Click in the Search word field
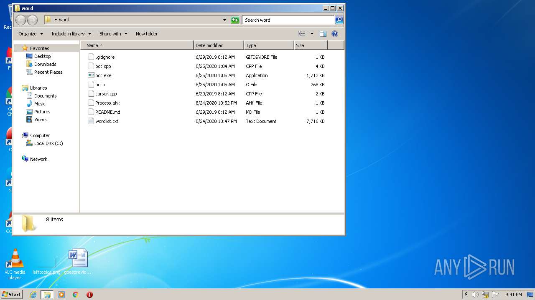Viewport: 535px width, 300px height. pos(288,20)
